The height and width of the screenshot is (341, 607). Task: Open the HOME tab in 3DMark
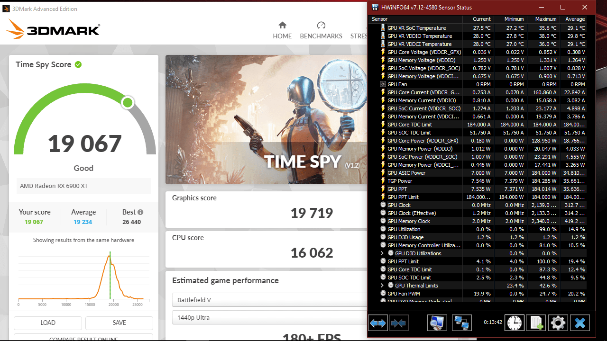click(x=282, y=30)
